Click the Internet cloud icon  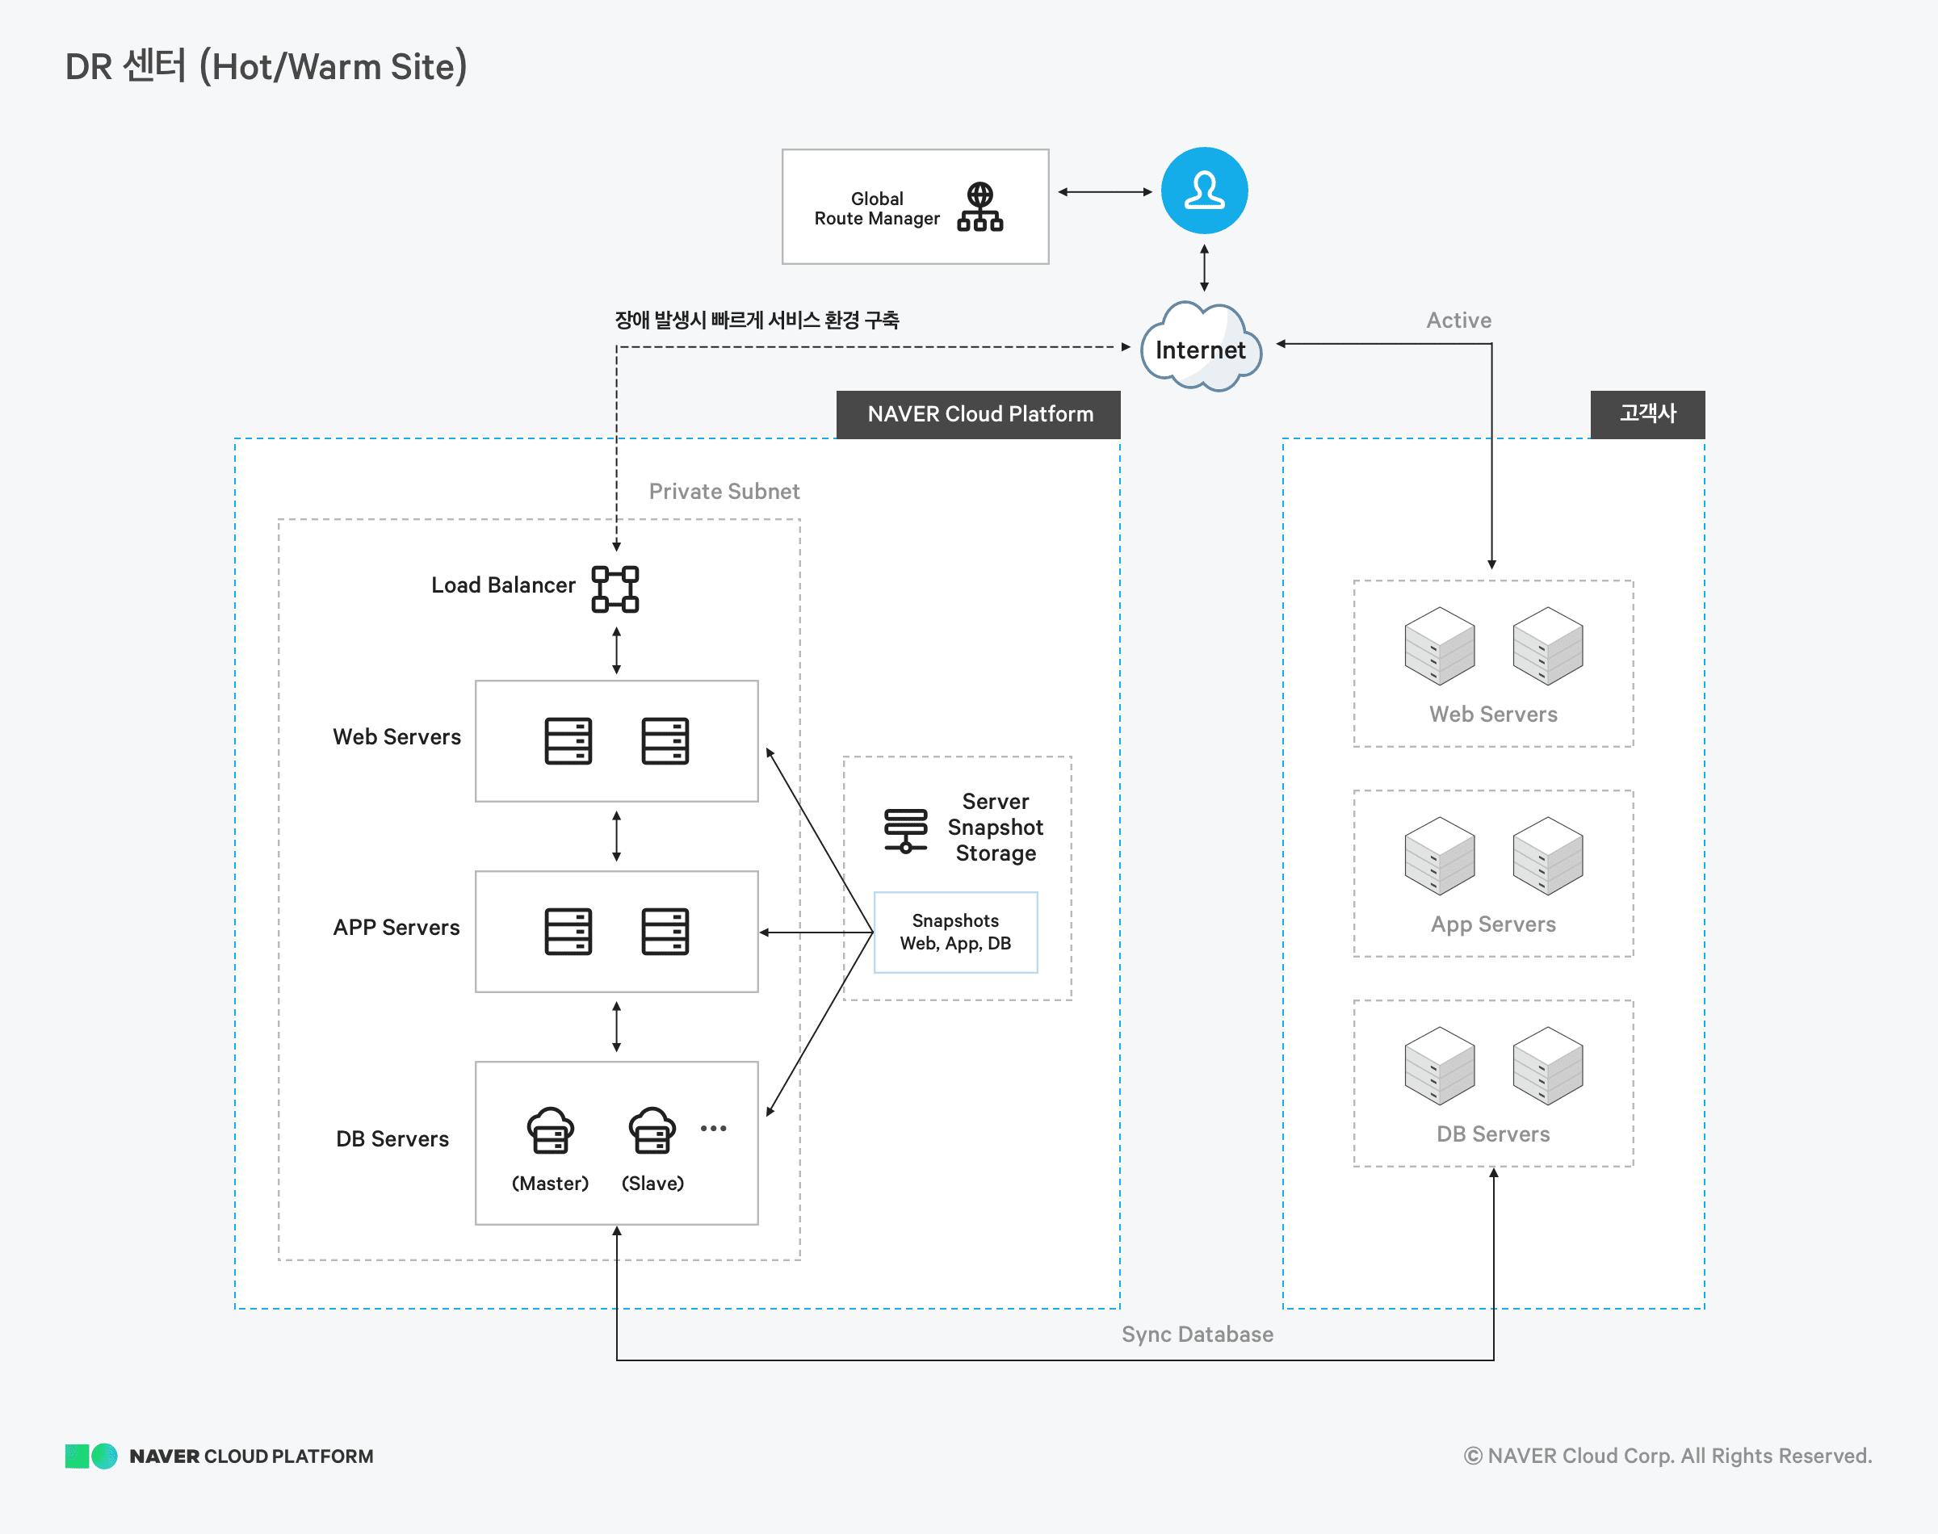[x=1201, y=346]
